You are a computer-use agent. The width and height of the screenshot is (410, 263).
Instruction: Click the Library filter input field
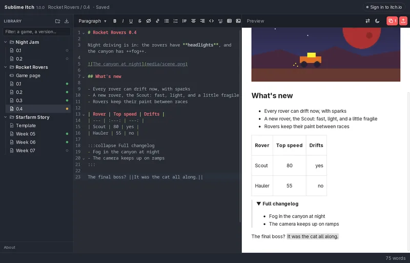pyautogui.click(x=36, y=32)
